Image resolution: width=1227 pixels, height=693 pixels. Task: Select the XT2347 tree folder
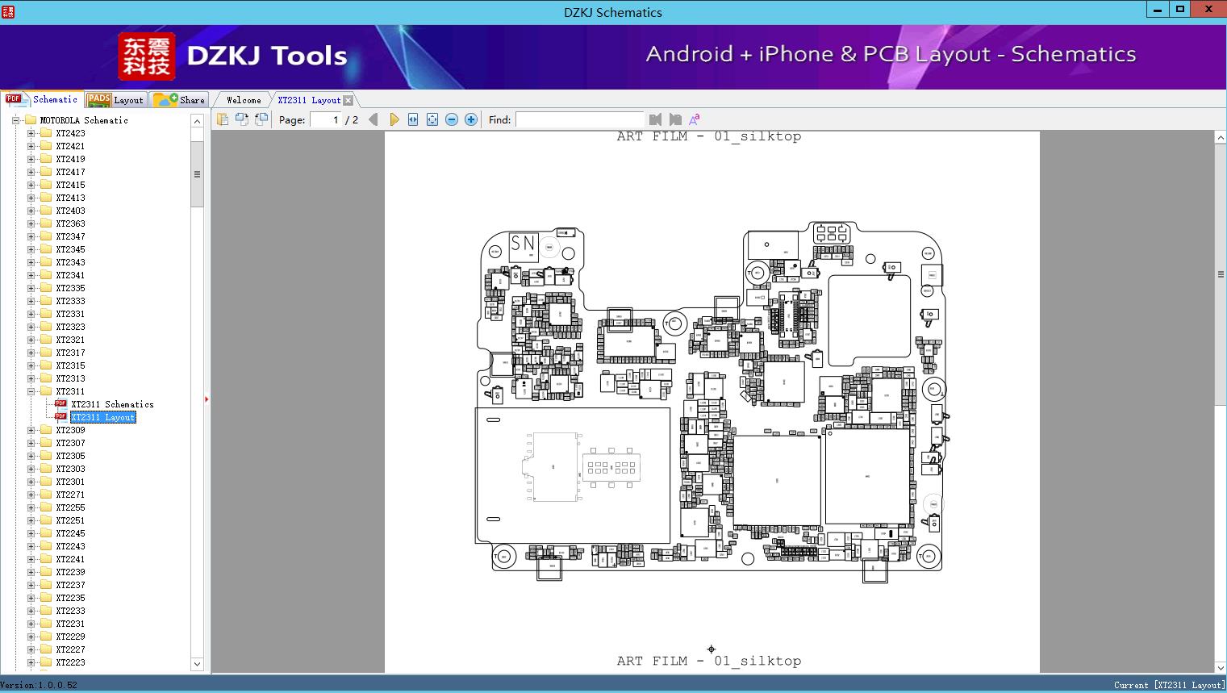(70, 236)
